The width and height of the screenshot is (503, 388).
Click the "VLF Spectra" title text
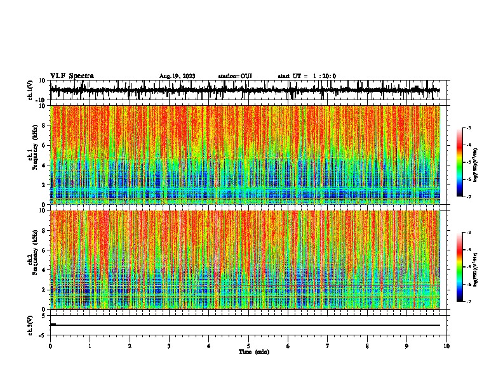(72, 76)
